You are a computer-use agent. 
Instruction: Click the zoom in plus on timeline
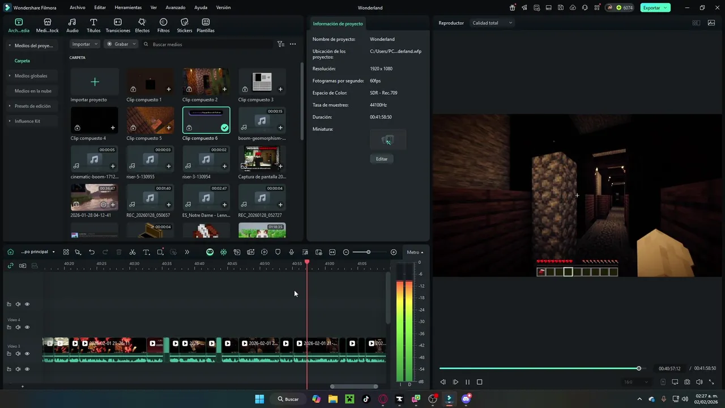tap(394, 252)
